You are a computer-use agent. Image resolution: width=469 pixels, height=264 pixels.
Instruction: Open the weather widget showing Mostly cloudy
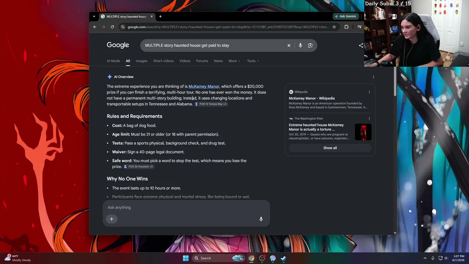[18, 258]
